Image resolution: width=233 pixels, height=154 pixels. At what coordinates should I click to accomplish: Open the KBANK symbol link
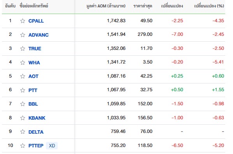tap(37, 118)
